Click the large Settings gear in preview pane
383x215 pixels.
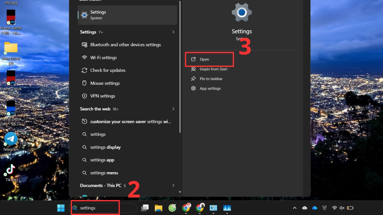(x=242, y=12)
